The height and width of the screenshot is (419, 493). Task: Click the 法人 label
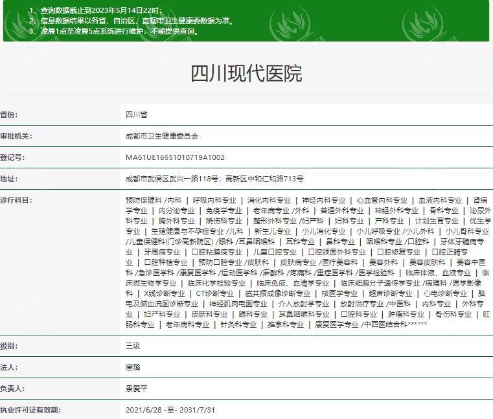point(9,367)
